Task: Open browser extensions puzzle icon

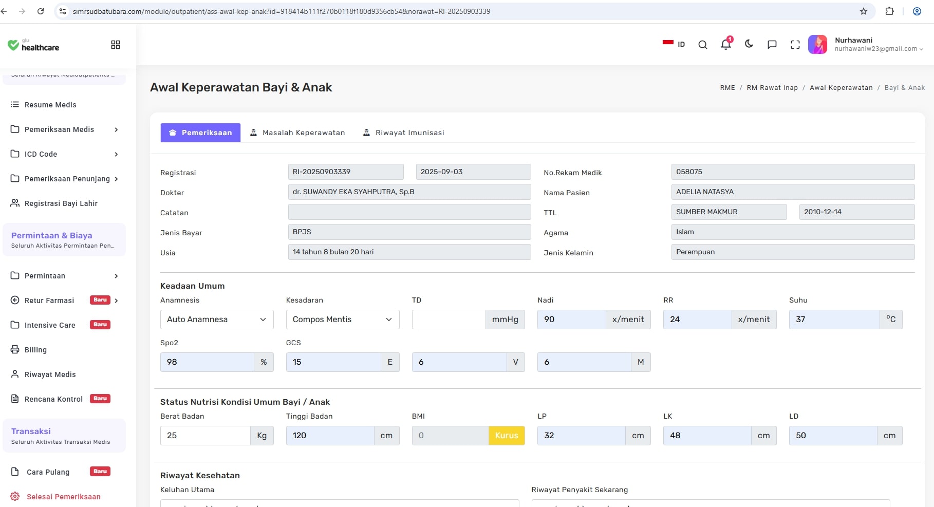Action: [x=889, y=11]
